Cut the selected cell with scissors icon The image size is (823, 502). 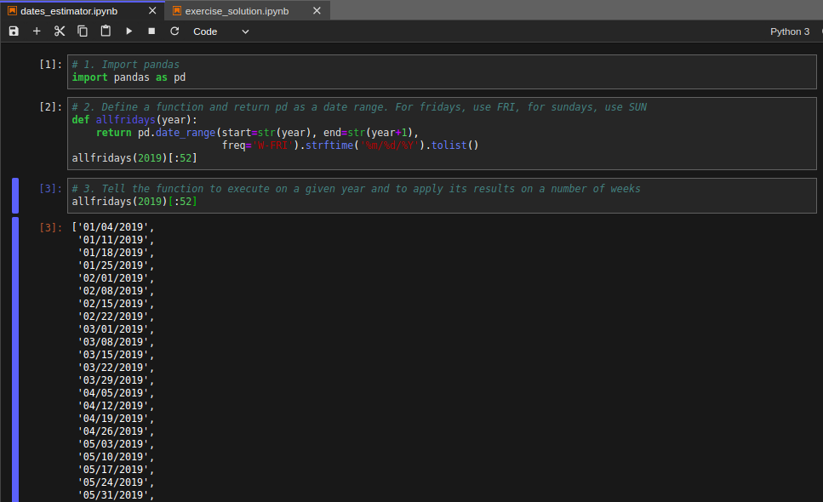pos(60,31)
